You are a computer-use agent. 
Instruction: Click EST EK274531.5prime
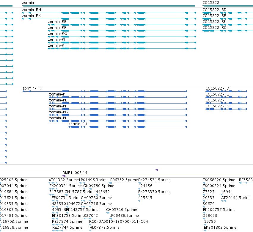pos(154,180)
